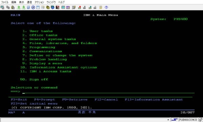Image resolution: width=203 pixels, height=122 pixels.
Task: Click the blue connection status icon
Action: (174, 120)
